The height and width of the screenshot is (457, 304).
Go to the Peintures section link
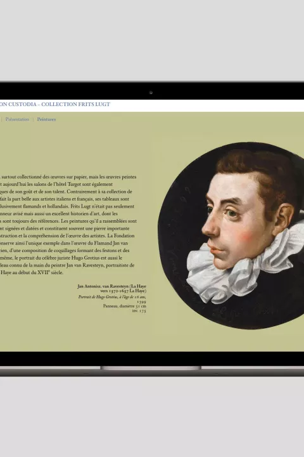(x=46, y=119)
